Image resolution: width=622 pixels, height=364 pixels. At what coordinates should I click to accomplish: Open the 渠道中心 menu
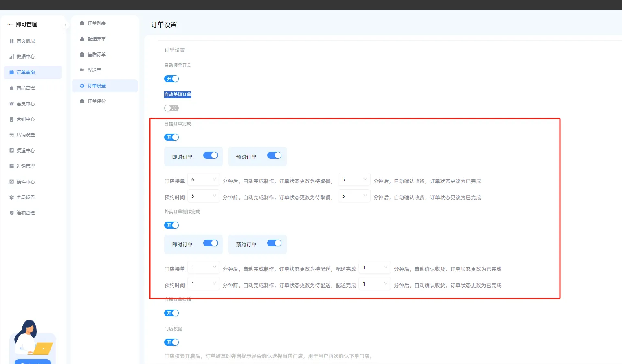click(x=33, y=150)
